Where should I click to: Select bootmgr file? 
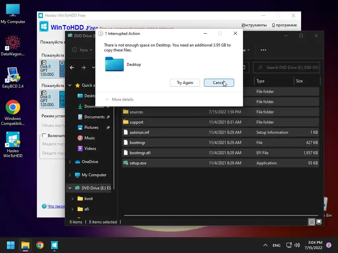(x=220, y=142)
